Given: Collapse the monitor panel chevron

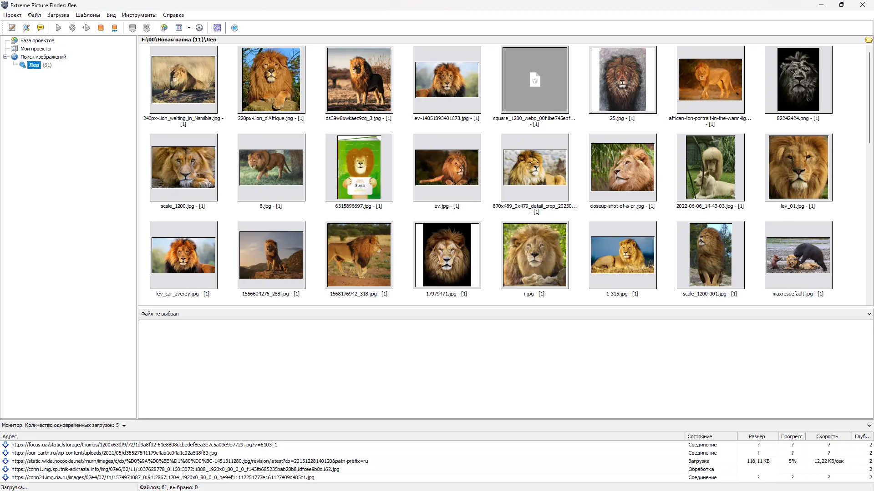Looking at the screenshot, I should click(x=869, y=426).
